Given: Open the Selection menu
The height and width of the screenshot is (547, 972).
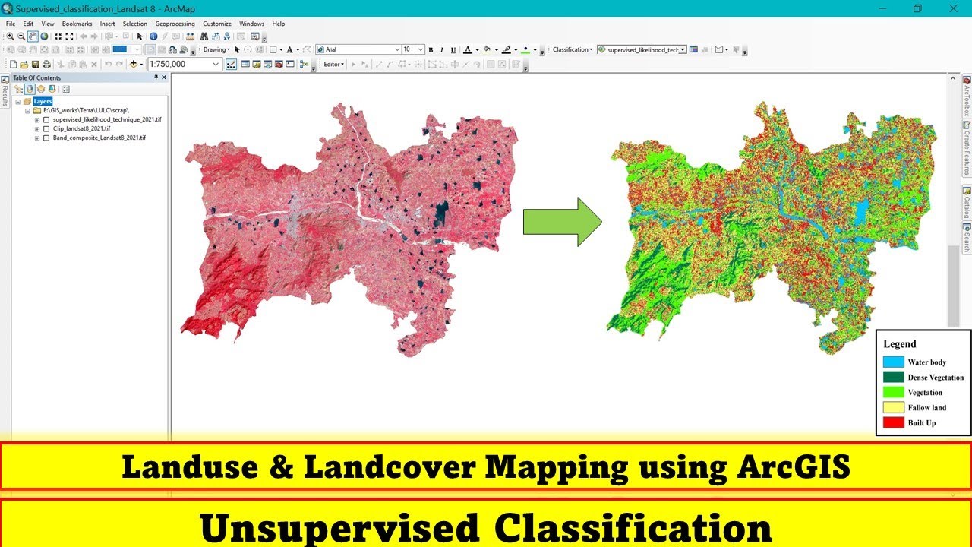Looking at the screenshot, I should [x=135, y=24].
